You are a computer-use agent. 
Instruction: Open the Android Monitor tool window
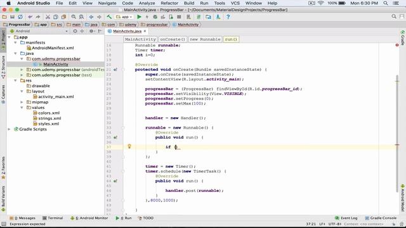click(x=89, y=218)
